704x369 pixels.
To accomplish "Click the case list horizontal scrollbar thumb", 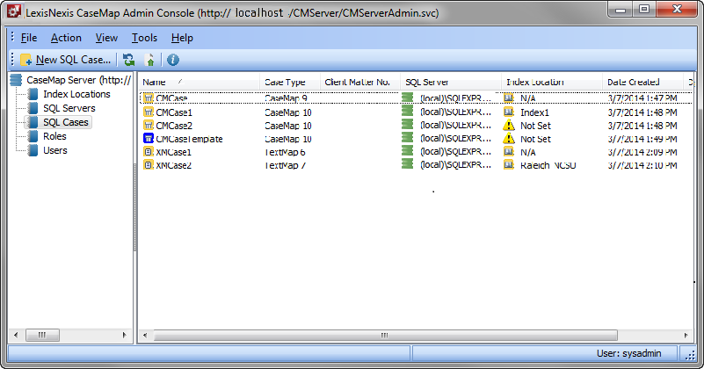I will (385, 335).
